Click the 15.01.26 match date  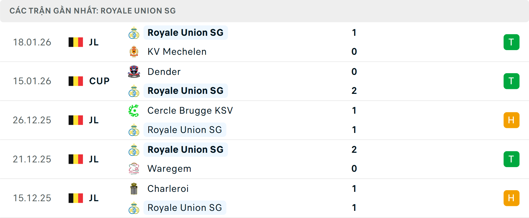coord(32,81)
